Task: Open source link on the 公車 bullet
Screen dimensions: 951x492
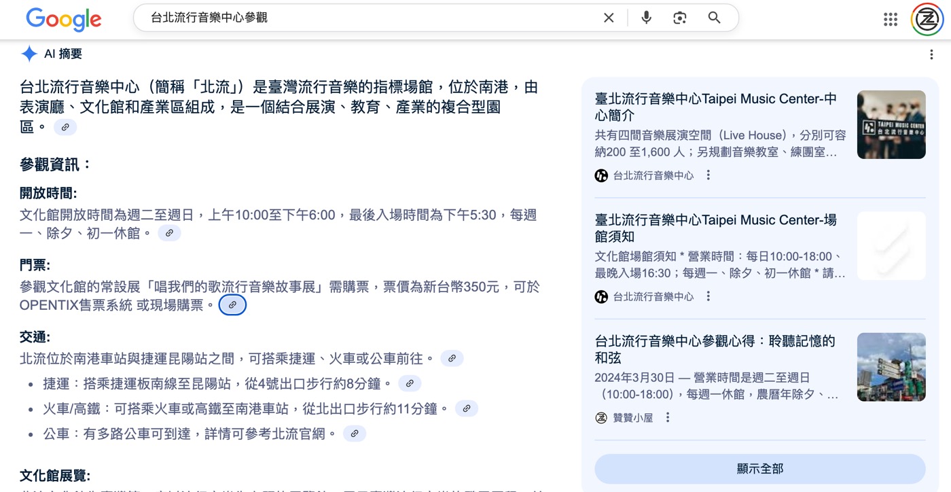Action: tap(355, 434)
